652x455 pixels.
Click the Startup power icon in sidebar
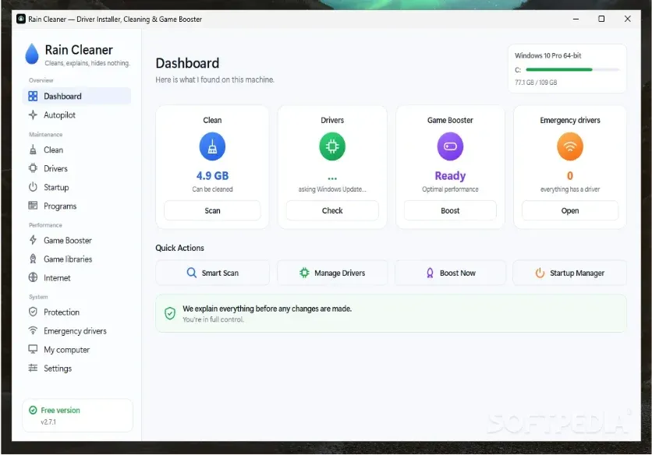(x=33, y=187)
